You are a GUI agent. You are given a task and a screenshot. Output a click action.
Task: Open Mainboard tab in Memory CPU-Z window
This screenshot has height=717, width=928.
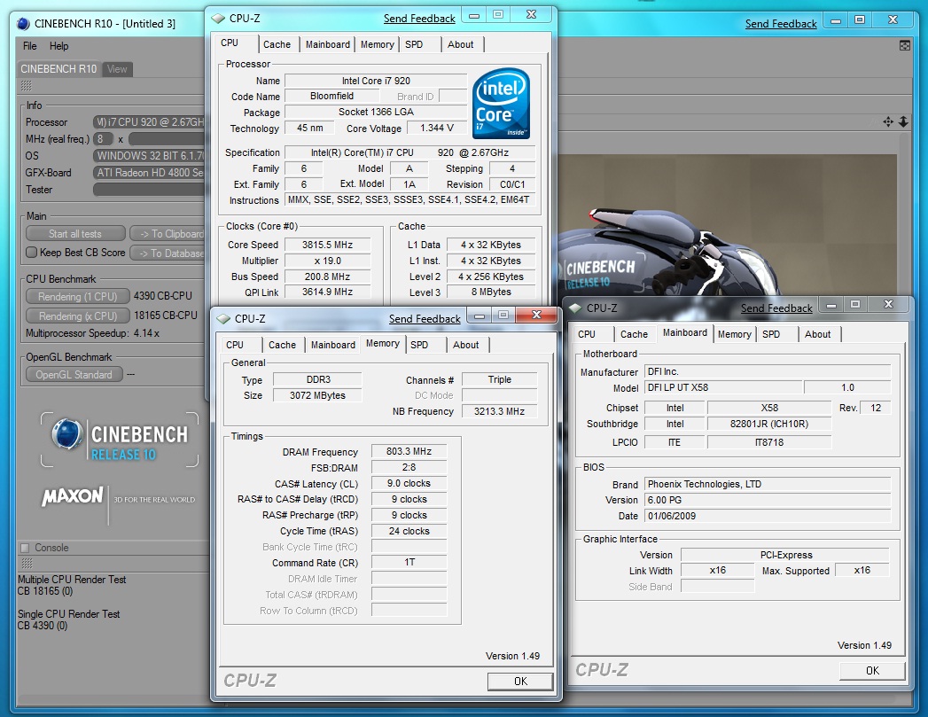pos(333,345)
